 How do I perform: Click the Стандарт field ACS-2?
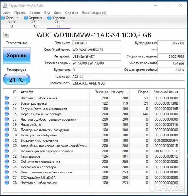[x=128, y=77]
